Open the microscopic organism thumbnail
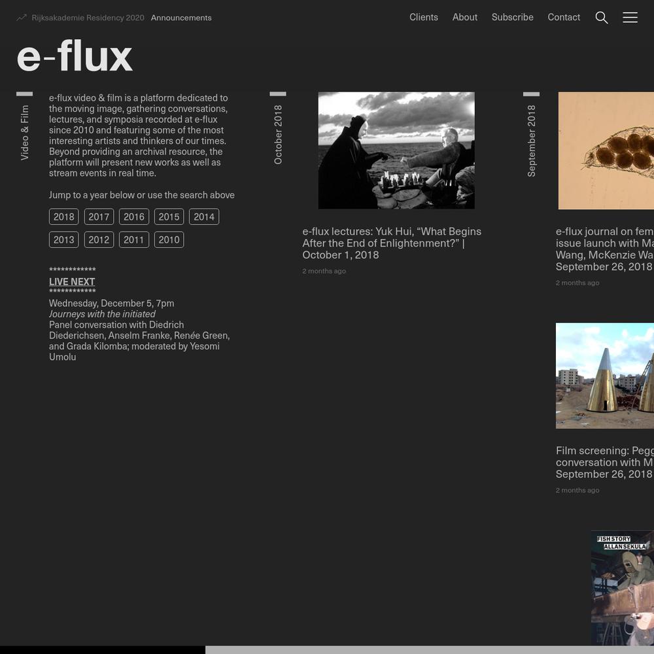This screenshot has width=654, height=654. tap(606, 150)
